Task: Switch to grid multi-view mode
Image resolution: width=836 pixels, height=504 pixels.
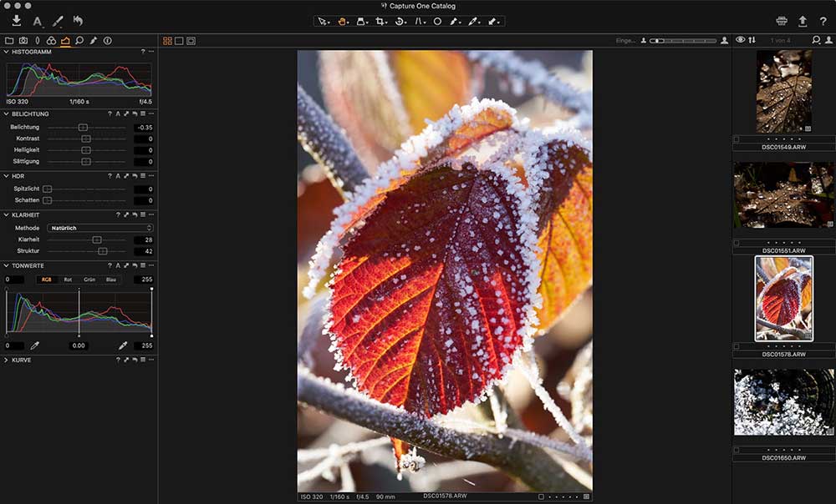Action: 167,41
